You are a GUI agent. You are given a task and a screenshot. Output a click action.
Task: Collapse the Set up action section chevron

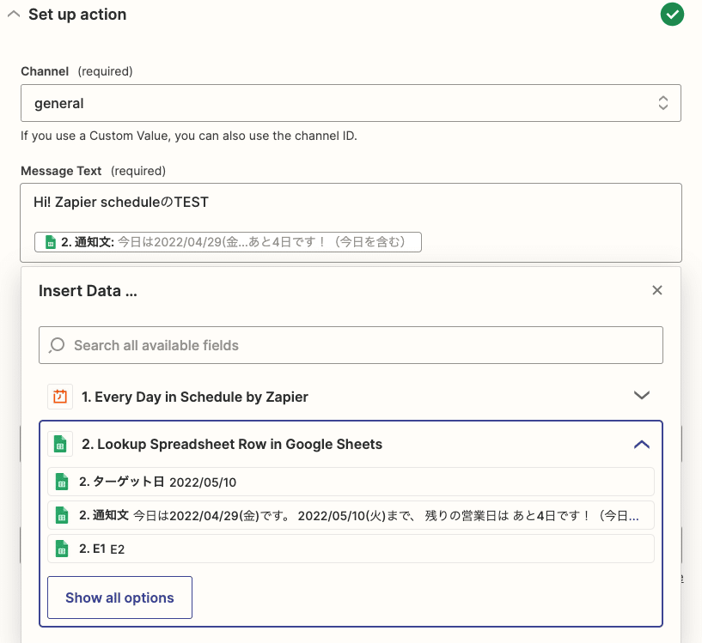click(14, 15)
